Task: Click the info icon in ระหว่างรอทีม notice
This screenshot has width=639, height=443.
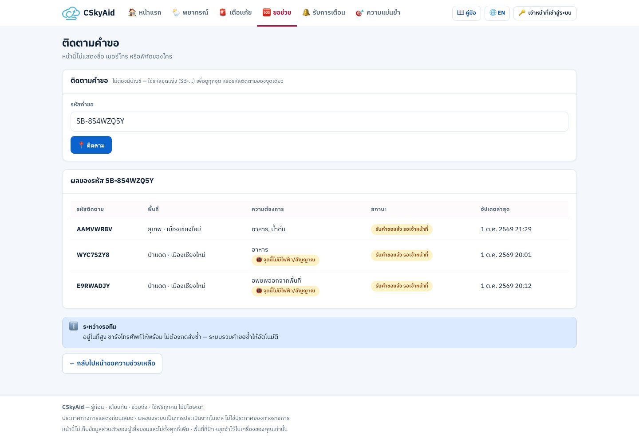Action: tap(74, 326)
